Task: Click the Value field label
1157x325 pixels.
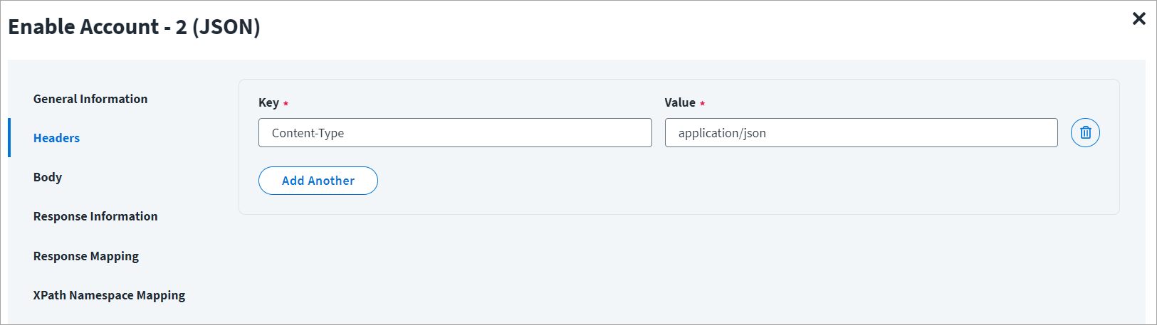Action: (680, 102)
